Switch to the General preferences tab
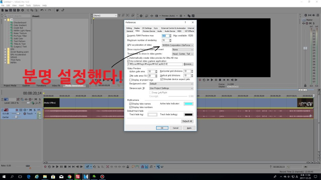The image size is (321, 180). (x=130, y=31)
